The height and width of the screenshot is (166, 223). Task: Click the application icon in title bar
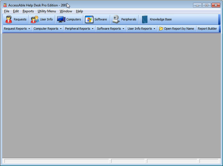point(5,5)
